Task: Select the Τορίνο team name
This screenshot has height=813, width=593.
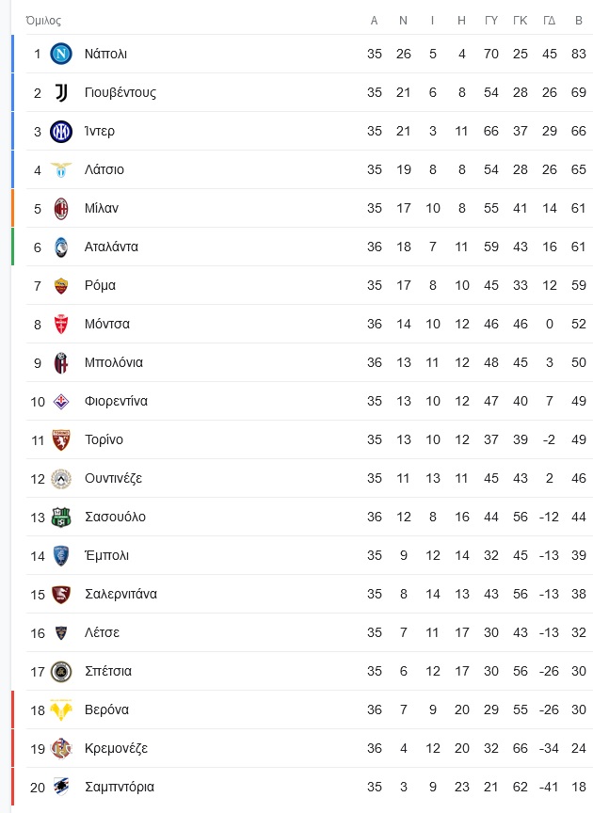Action: (x=104, y=439)
